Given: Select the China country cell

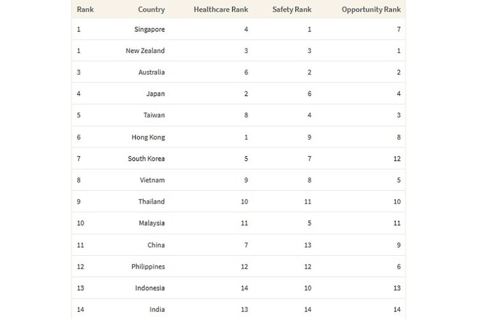Looking at the screenshot, I should [156, 245].
